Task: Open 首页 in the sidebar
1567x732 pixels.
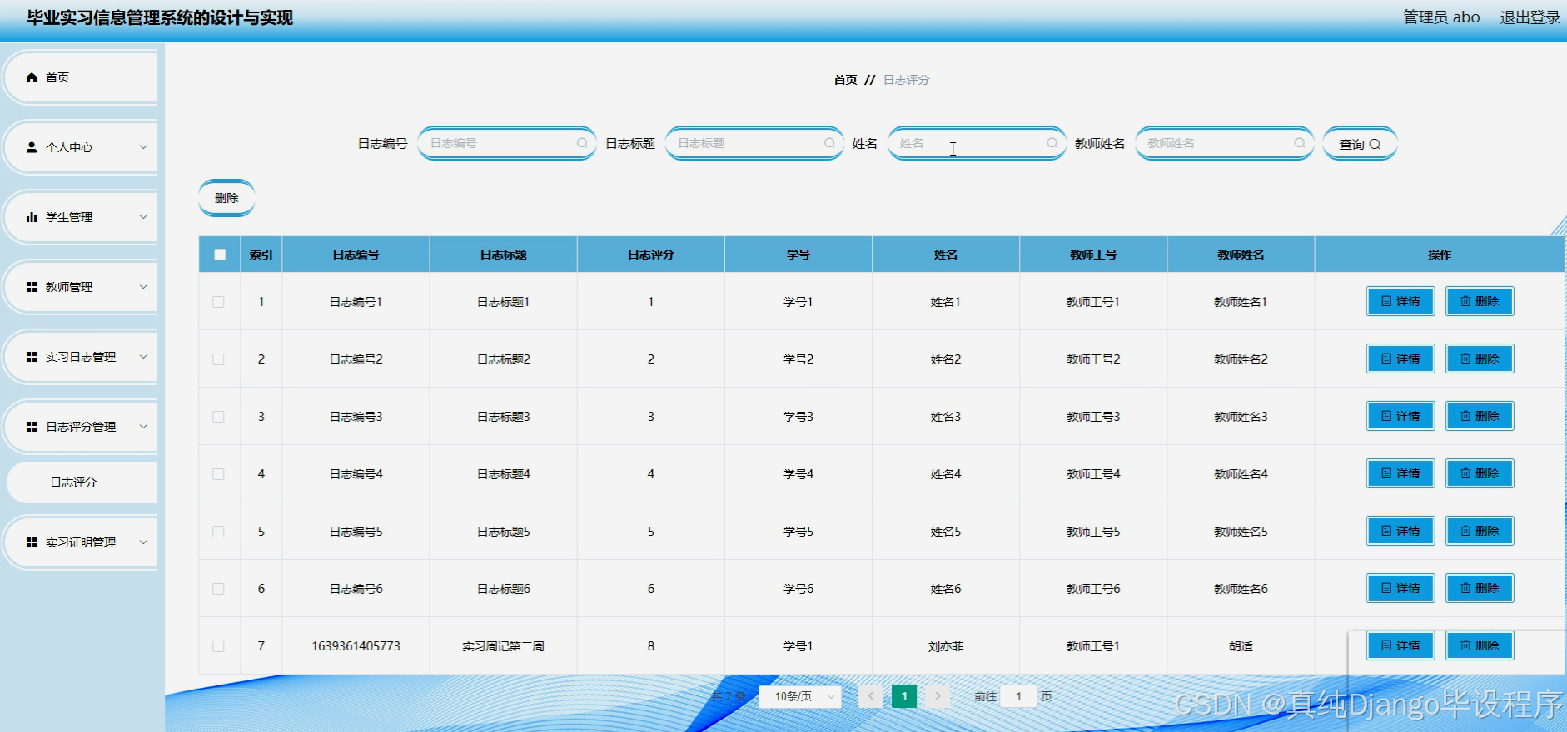Action: pyautogui.click(x=81, y=77)
